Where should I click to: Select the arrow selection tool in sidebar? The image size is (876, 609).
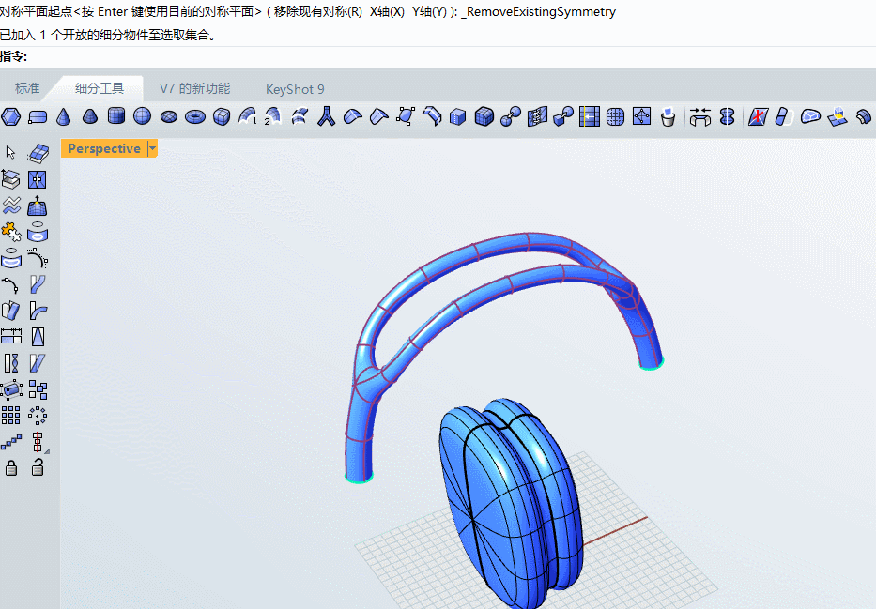point(10,152)
